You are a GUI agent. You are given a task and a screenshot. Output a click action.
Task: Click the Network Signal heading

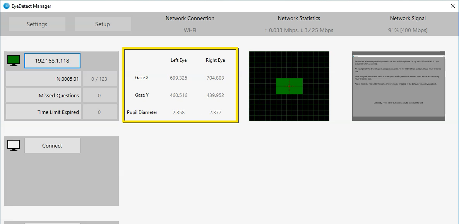[408, 18]
